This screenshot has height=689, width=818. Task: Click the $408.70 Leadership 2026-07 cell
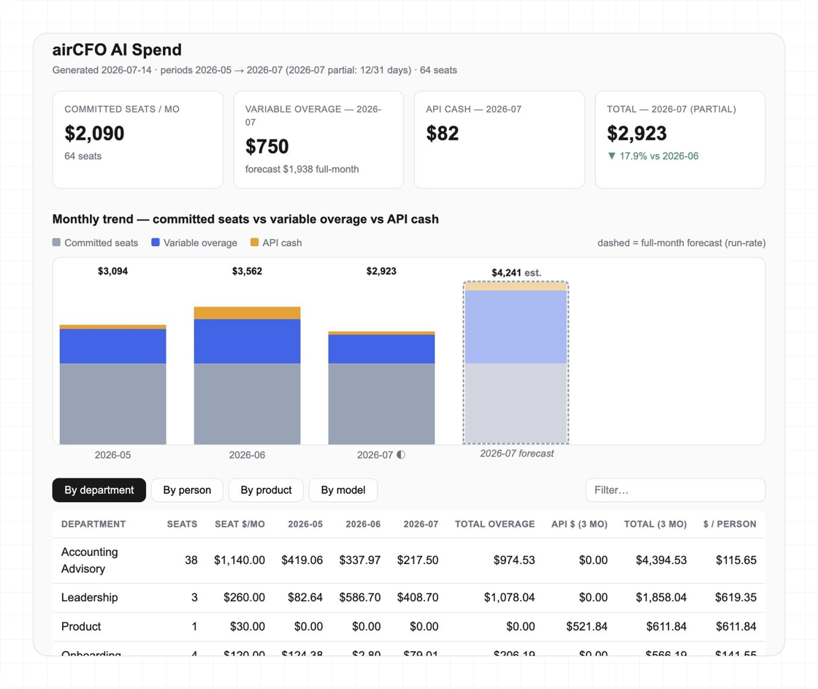418,598
